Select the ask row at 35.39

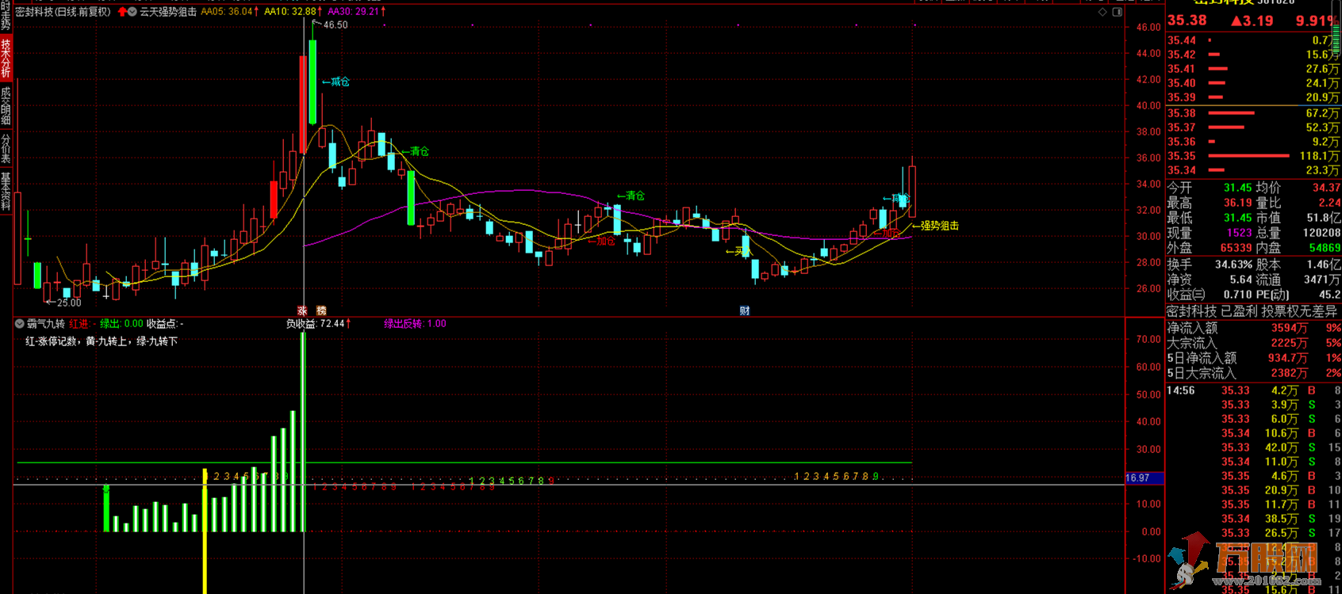click(1253, 97)
